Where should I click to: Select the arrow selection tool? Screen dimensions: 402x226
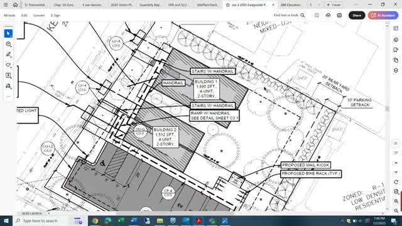[8, 33]
